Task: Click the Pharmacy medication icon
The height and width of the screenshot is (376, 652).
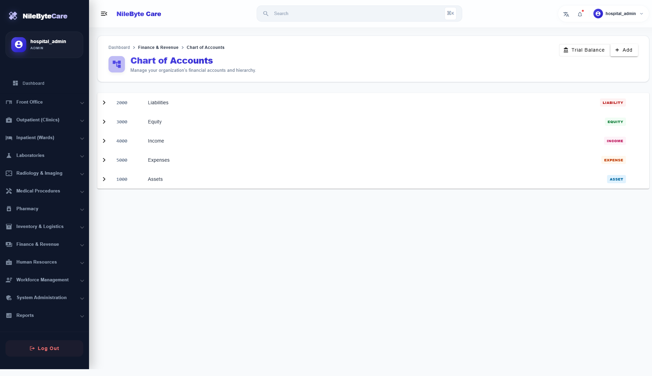Action: [9, 209]
